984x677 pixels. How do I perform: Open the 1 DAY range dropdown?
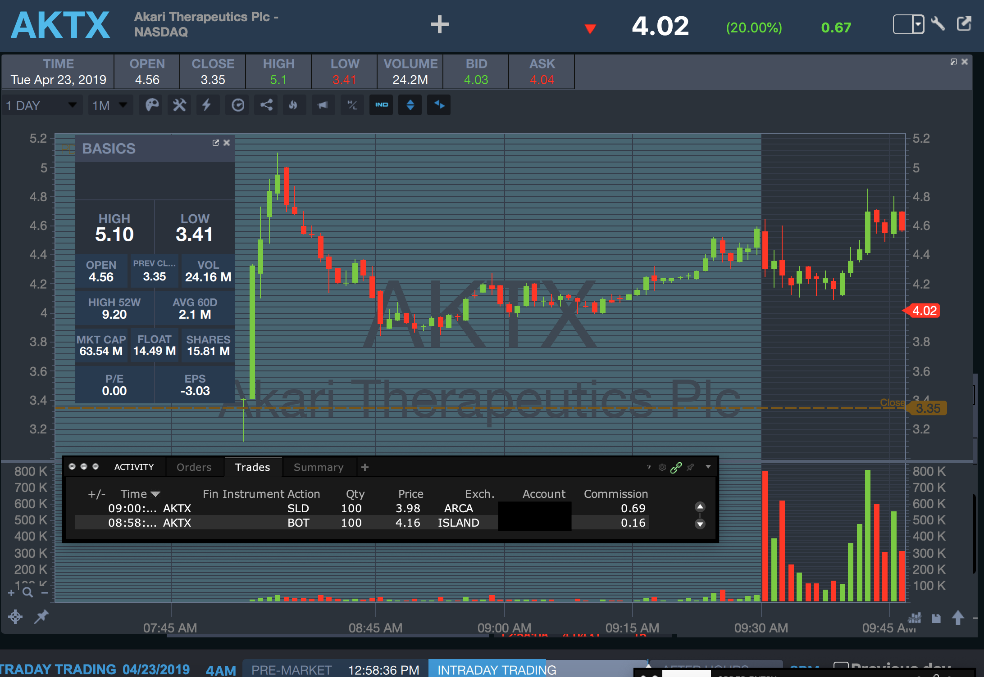click(41, 105)
